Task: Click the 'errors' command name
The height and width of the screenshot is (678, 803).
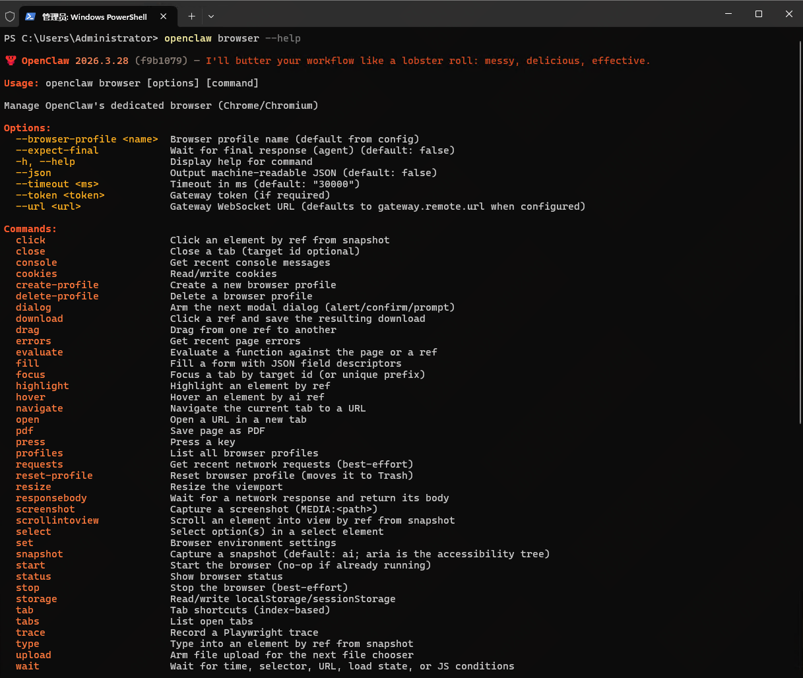Action: (34, 341)
